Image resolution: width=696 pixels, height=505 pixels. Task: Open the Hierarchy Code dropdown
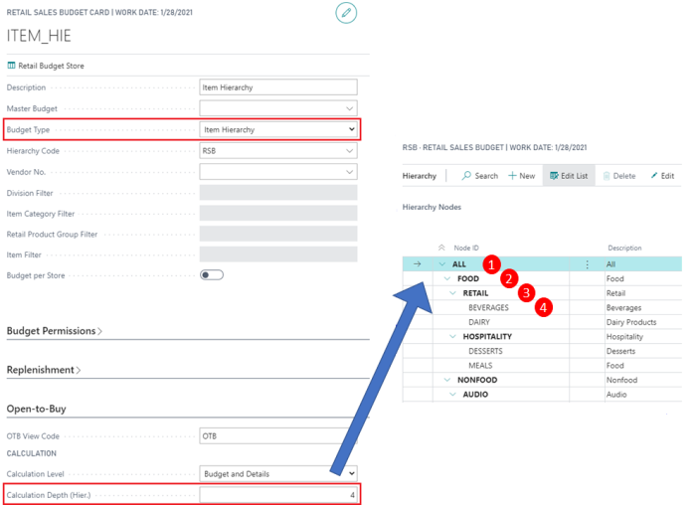pos(278,151)
